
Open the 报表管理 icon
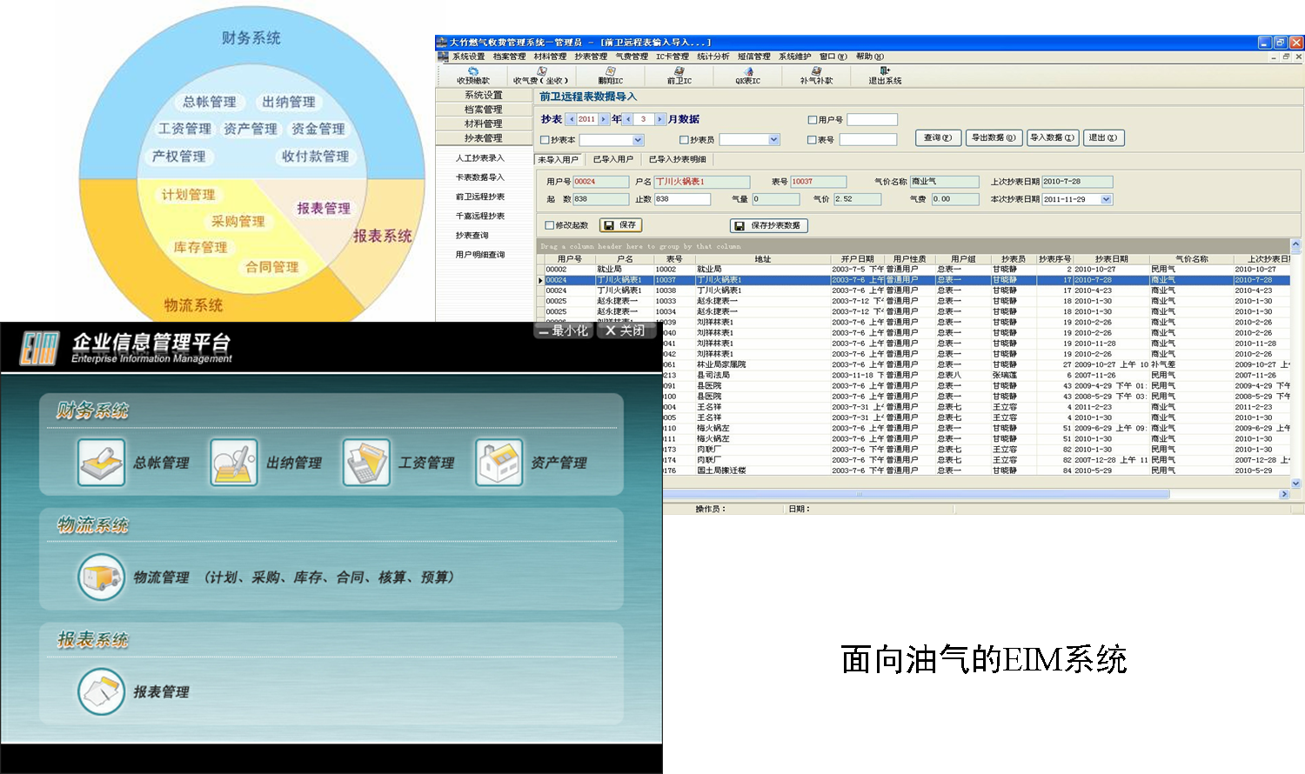(x=102, y=691)
